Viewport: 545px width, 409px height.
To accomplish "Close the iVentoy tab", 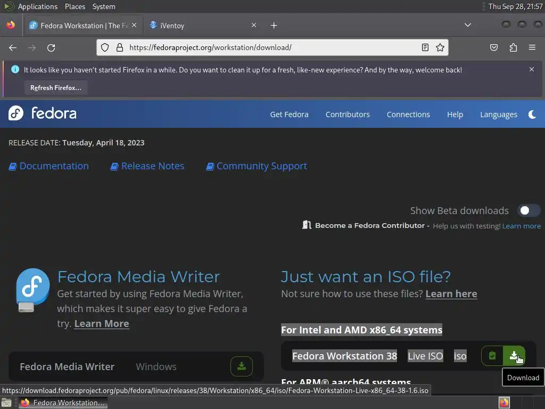I will (254, 25).
